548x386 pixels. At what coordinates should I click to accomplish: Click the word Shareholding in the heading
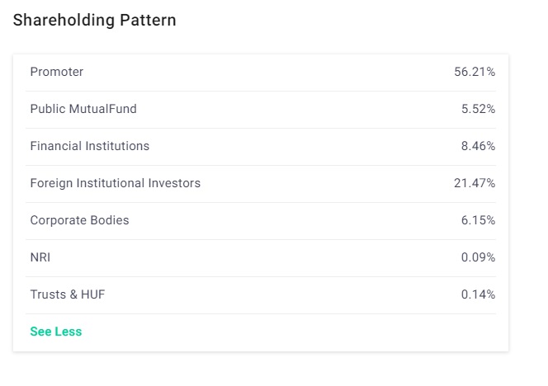coord(63,21)
